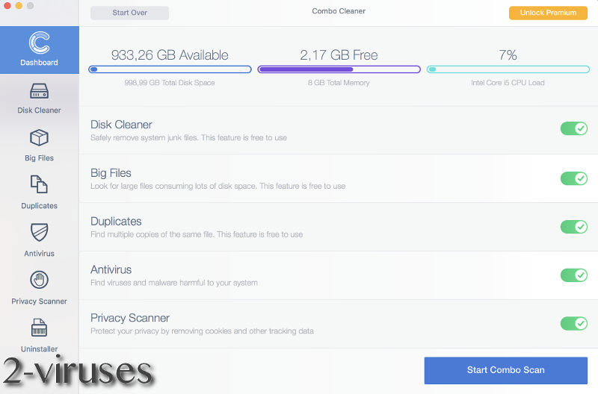Select the Antivirus row title

point(111,269)
